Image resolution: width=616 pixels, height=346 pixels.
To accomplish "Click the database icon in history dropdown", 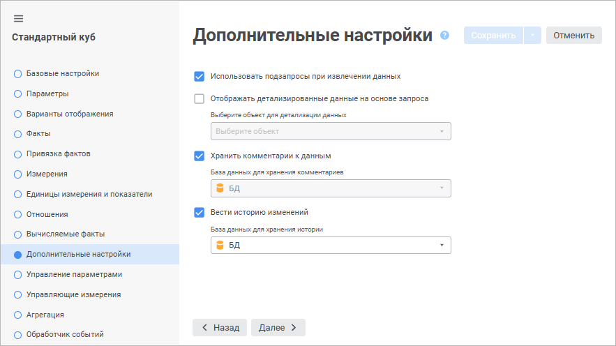I will (x=220, y=245).
